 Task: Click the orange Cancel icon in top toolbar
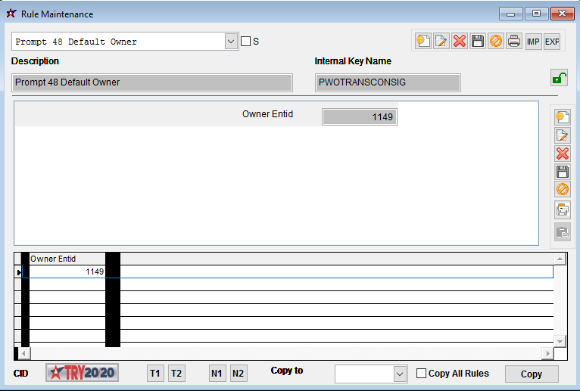pyautogui.click(x=496, y=41)
